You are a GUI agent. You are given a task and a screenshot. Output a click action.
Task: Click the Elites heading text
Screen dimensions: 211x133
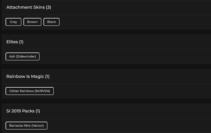[15, 42]
